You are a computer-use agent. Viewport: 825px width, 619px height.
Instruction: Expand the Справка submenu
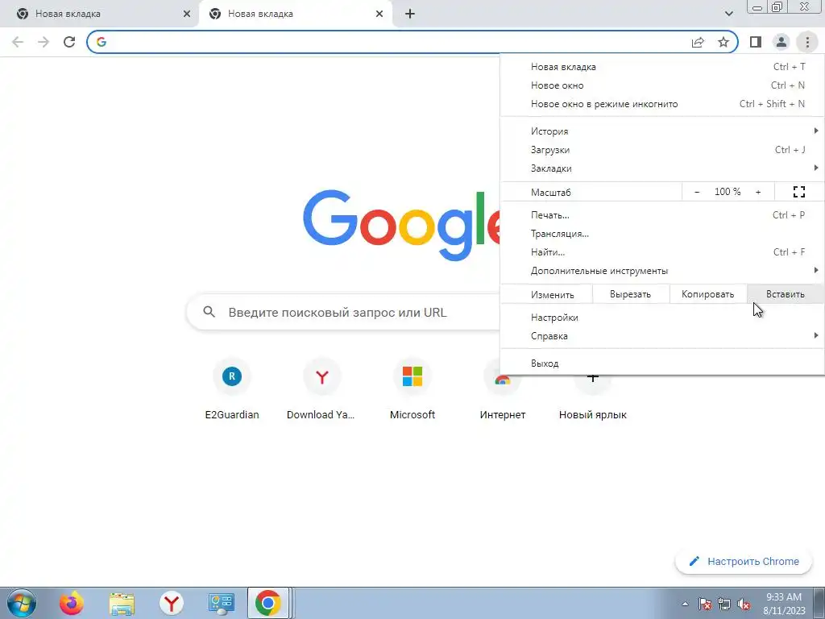(662, 336)
